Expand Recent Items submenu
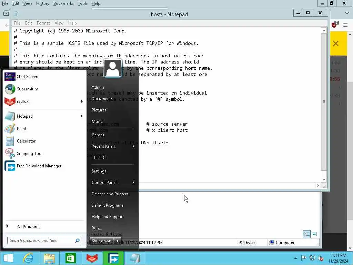This screenshot has height=265, width=353. 133,146
